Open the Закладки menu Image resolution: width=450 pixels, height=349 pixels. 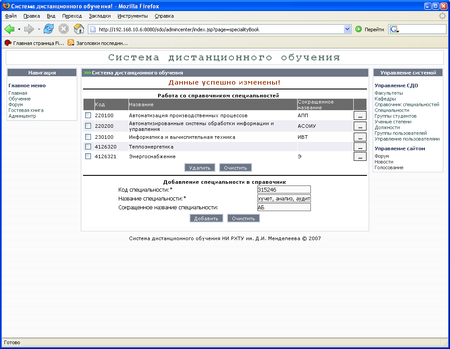pyautogui.click(x=100, y=16)
